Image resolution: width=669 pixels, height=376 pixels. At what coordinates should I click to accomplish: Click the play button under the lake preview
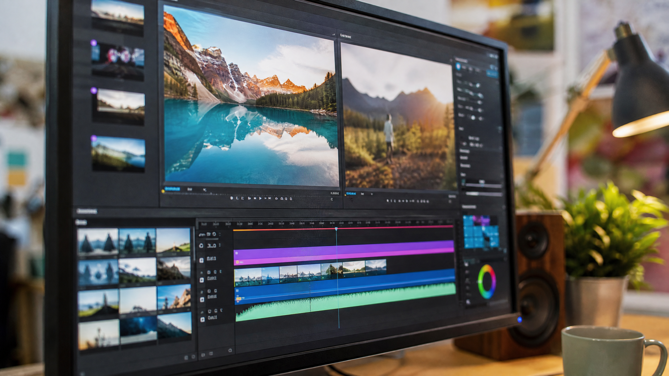point(260,198)
